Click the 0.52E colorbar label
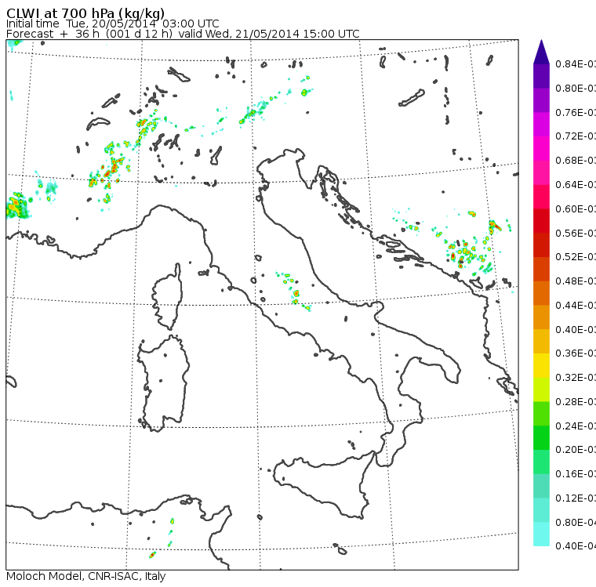The height and width of the screenshot is (587, 596). point(576,257)
